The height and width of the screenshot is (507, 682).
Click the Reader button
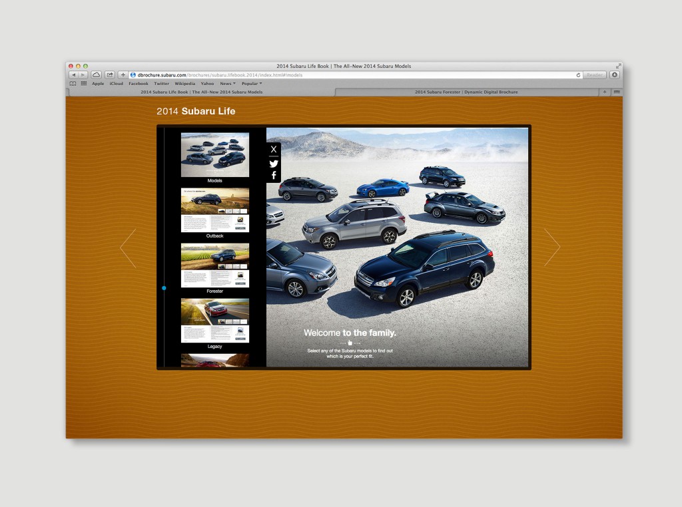pyautogui.click(x=595, y=75)
